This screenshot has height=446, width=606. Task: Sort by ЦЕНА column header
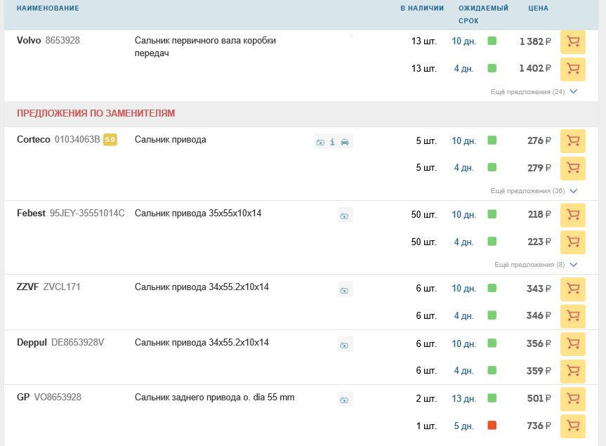[538, 8]
